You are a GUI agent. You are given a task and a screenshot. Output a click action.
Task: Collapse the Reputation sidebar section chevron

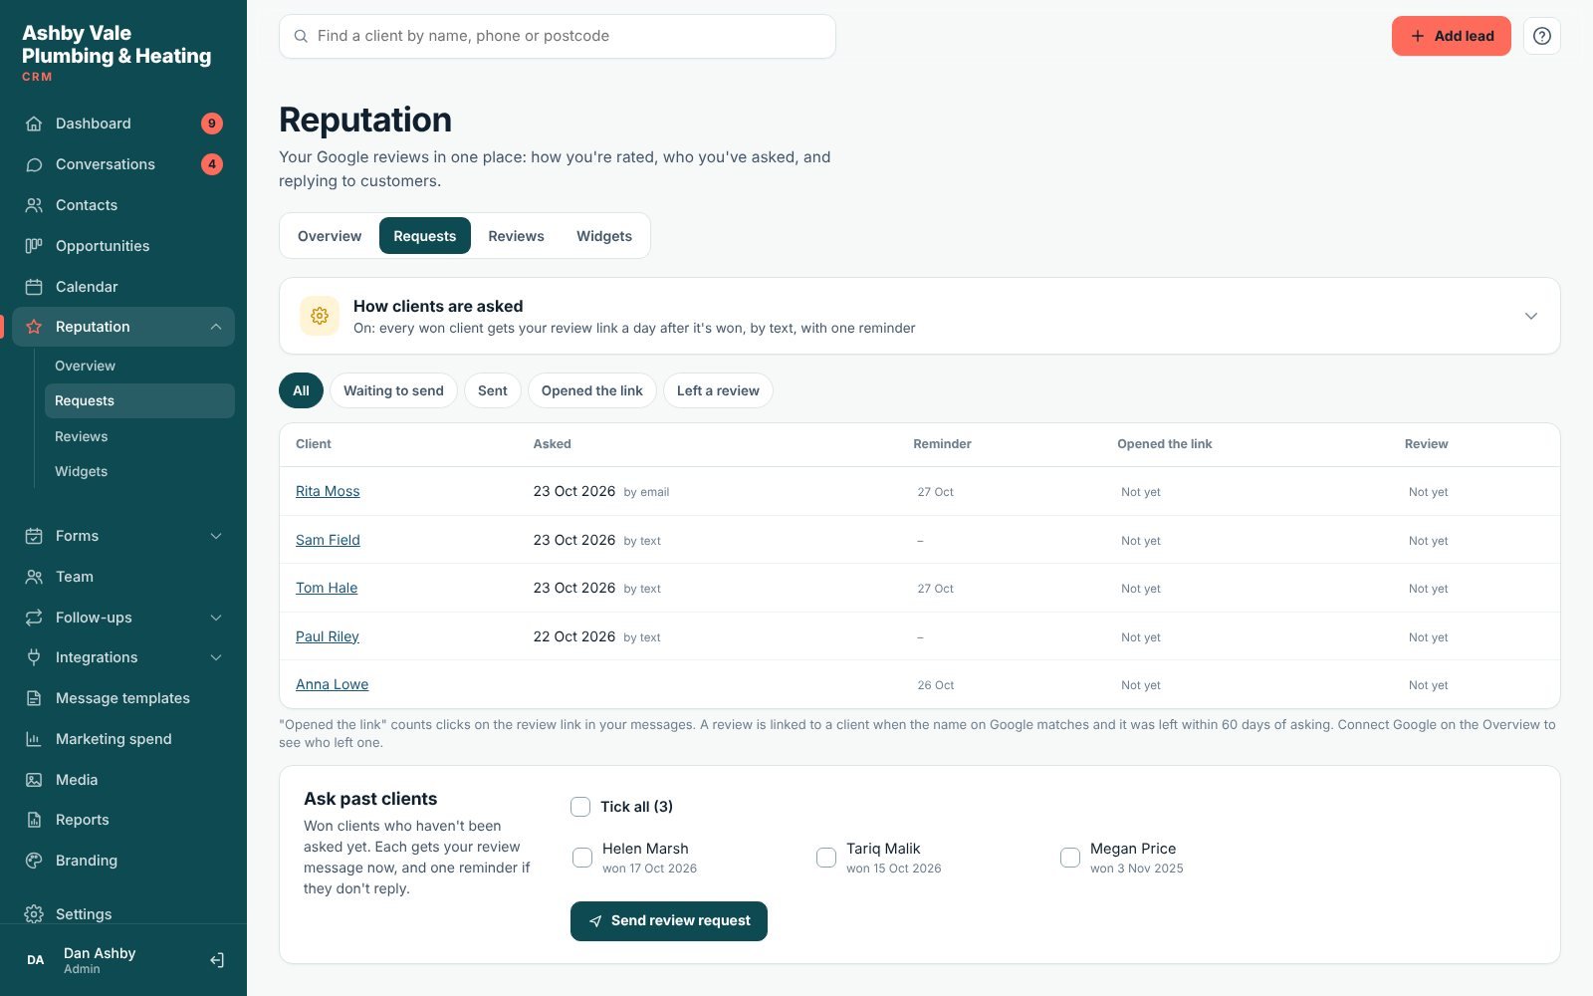coord(216,327)
